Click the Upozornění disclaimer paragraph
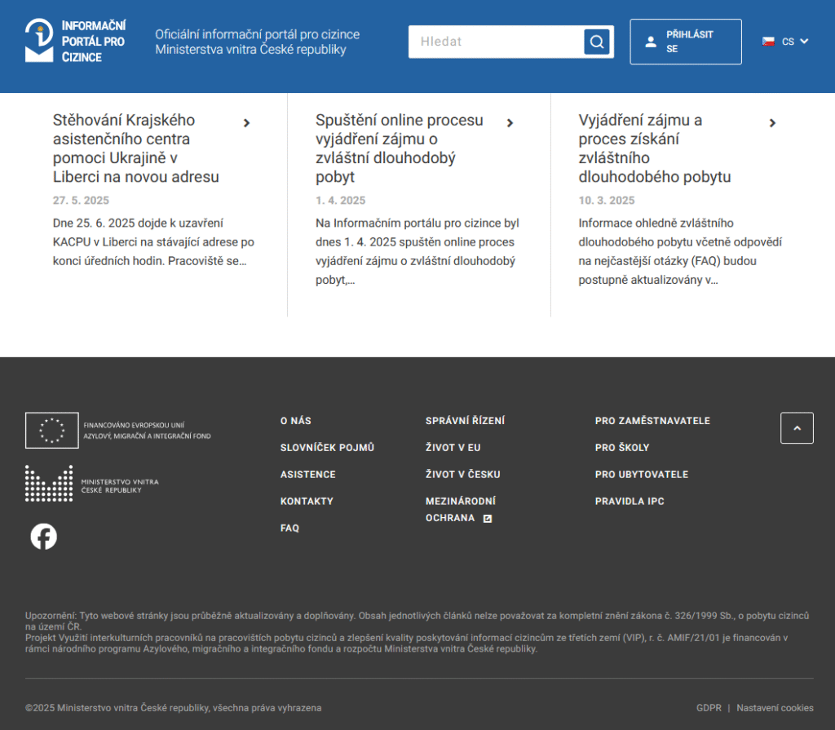 (417, 621)
